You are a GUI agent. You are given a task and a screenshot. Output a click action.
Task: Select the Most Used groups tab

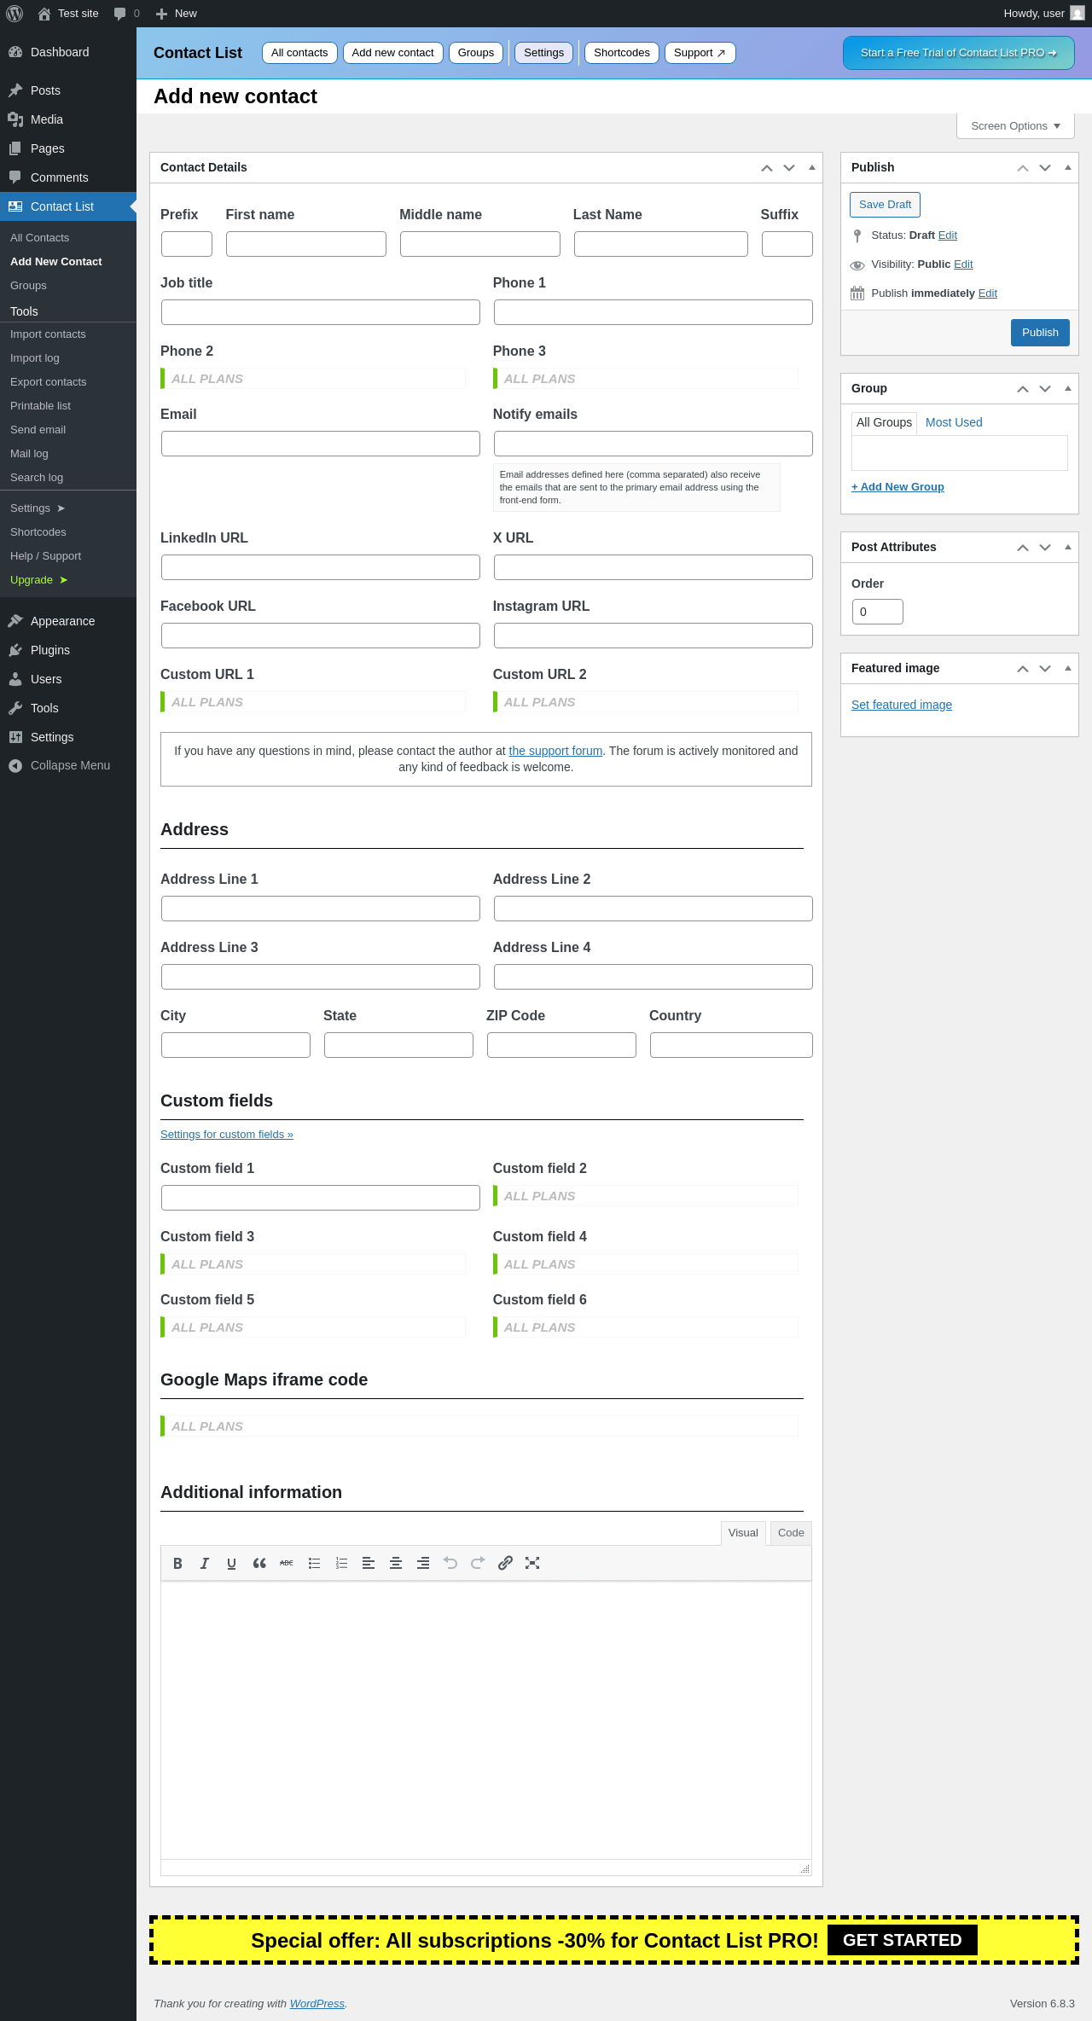pyautogui.click(x=954, y=422)
